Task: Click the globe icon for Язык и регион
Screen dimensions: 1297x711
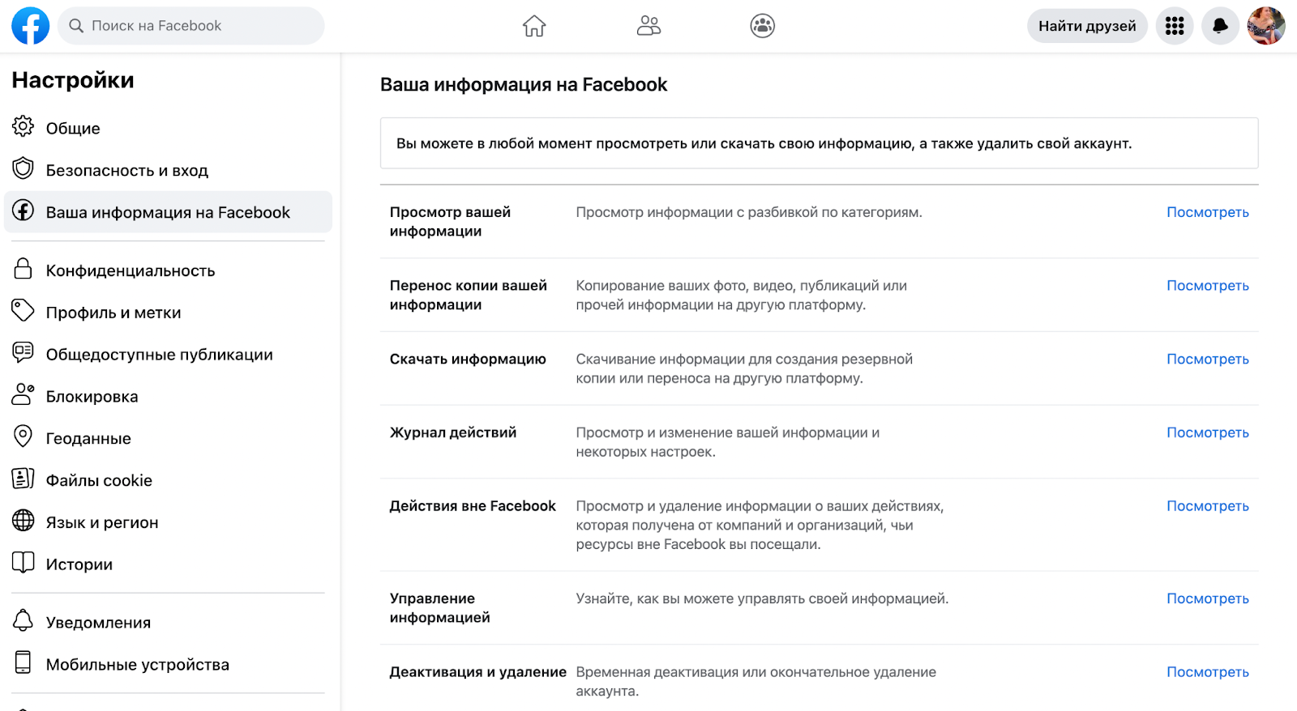Action: (x=23, y=520)
